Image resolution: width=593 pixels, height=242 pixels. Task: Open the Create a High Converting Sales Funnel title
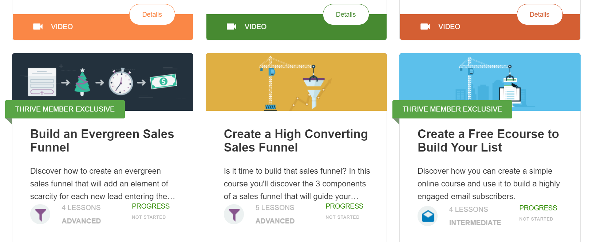coord(296,141)
